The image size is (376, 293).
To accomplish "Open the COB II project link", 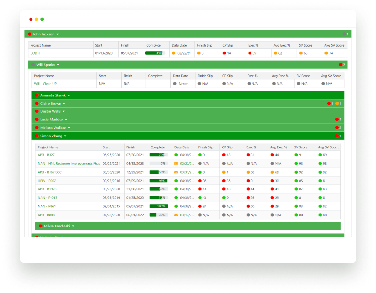I will (35, 53).
